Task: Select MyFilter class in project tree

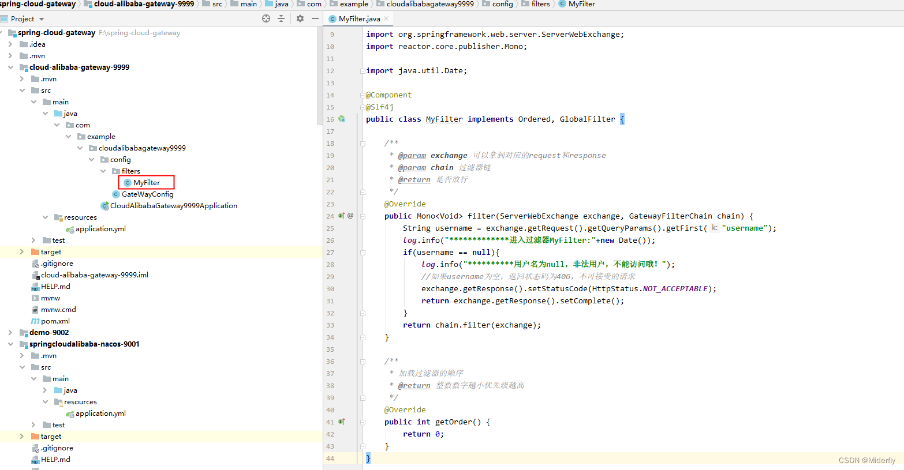Action: pos(147,183)
